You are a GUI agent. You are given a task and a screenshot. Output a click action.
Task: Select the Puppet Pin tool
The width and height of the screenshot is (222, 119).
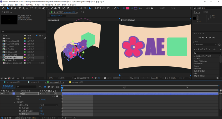[x=68, y=8]
